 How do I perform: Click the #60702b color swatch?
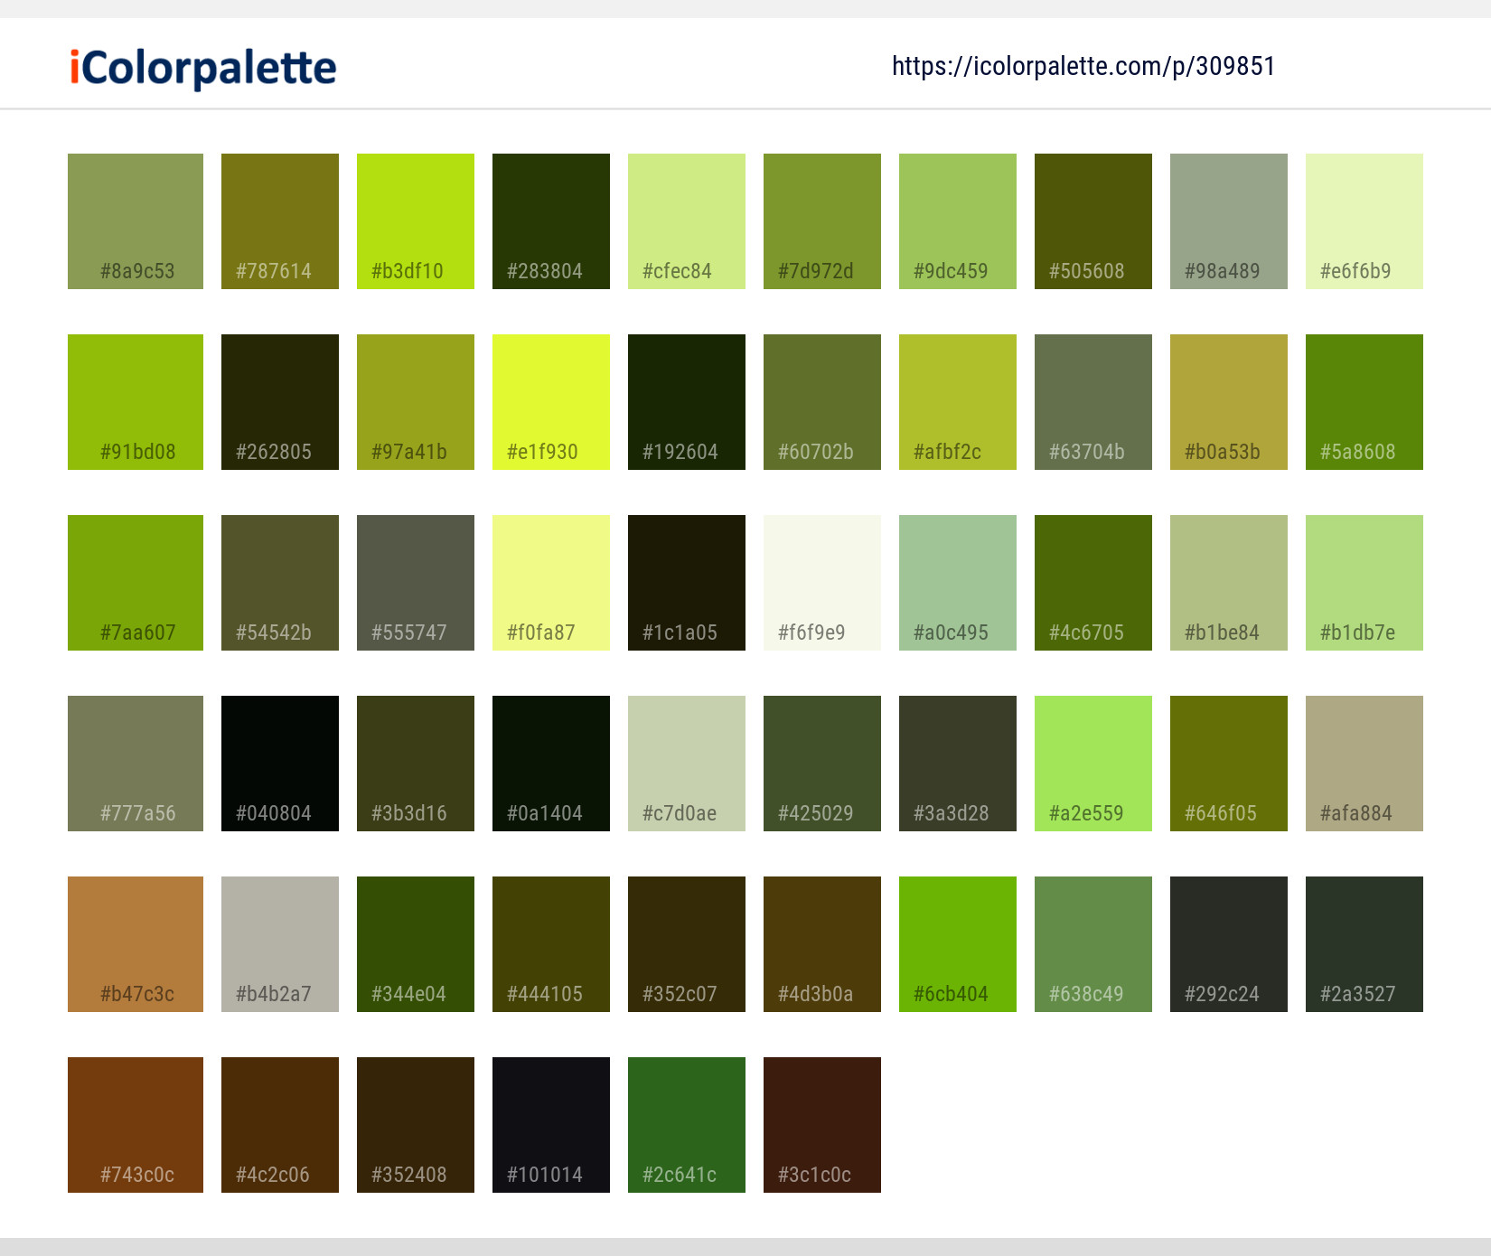point(822,402)
